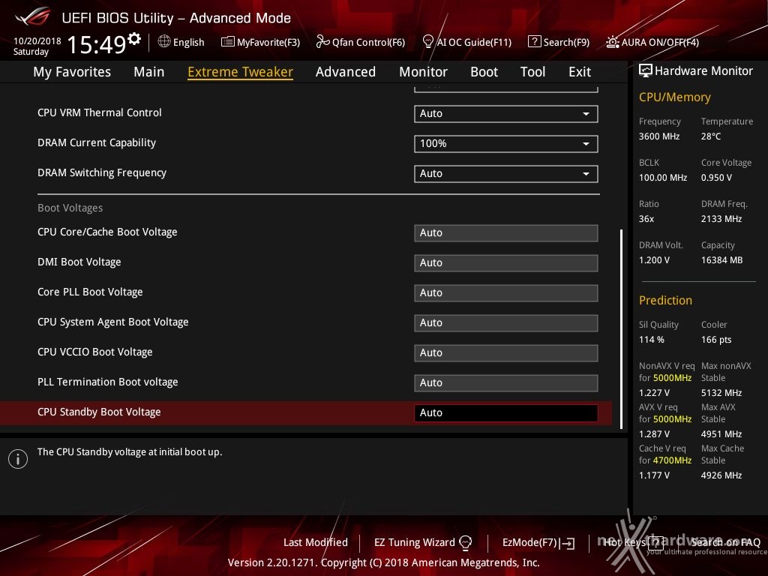Open MyFavorite(F3)

pyautogui.click(x=268, y=42)
